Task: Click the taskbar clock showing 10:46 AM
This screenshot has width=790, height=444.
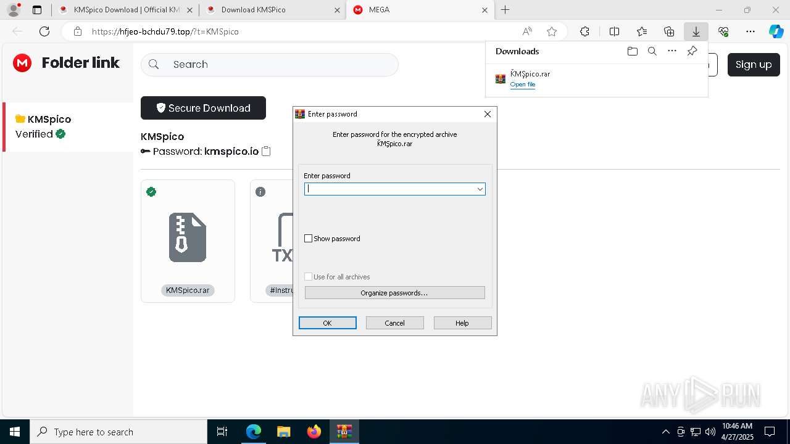Action: point(736,431)
